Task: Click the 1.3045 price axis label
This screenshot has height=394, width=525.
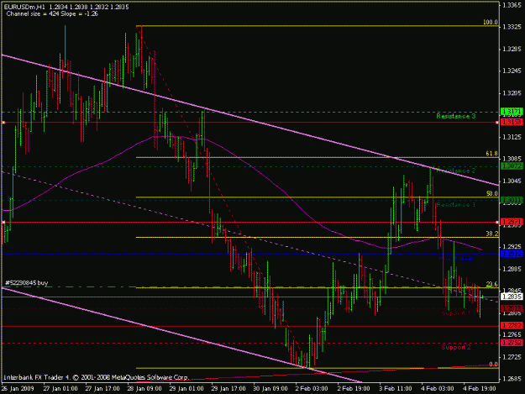Action: [512, 181]
